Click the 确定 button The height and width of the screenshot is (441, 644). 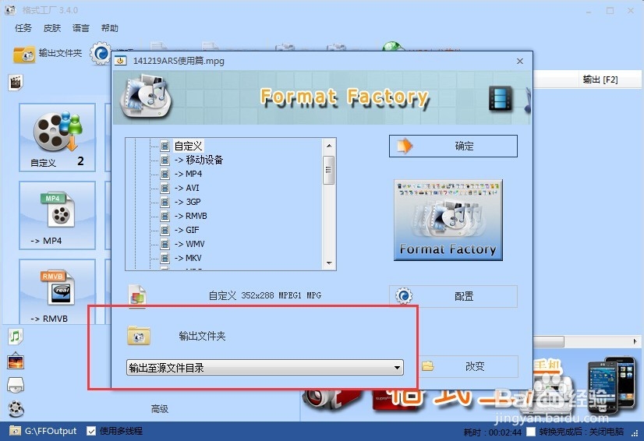(453, 146)
